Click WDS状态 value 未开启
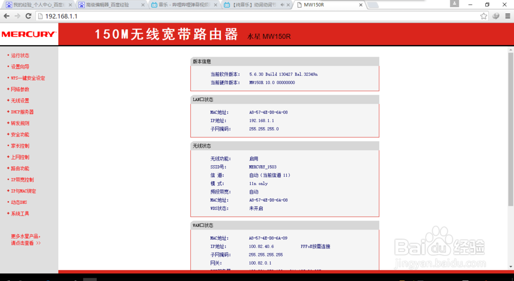This screenshot has height=281, width=514. [256, 208]
